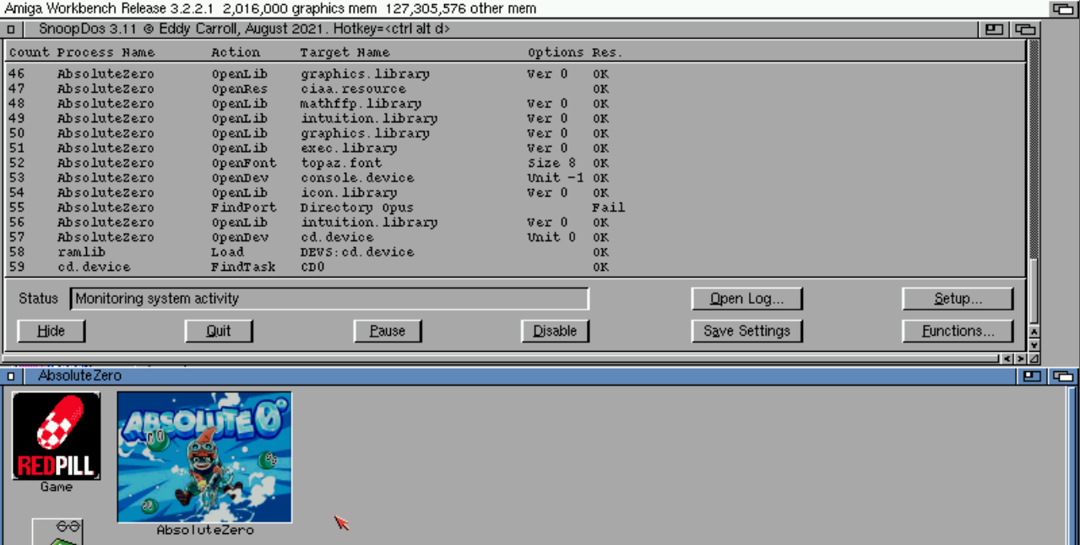
Task: Select 'CD0' target in row 59
Action: [312, 267]
